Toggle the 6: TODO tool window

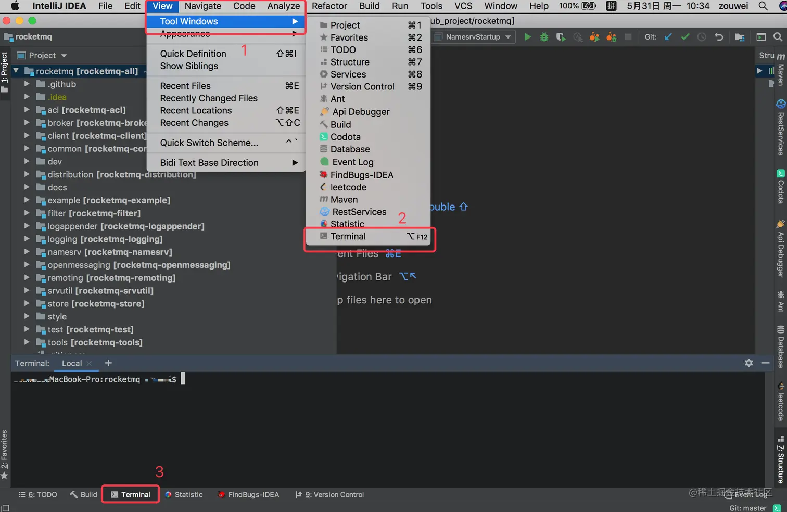(37, 495)
